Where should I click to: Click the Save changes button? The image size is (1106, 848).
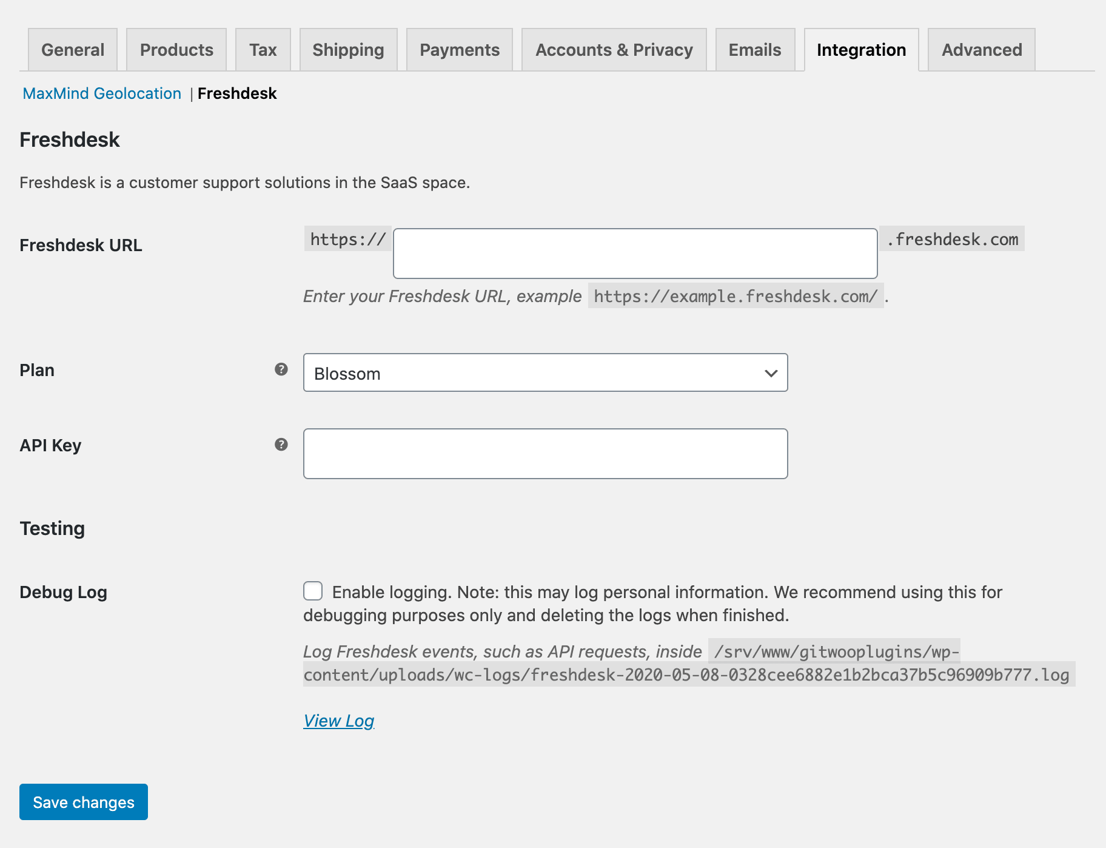coord(84,802)
